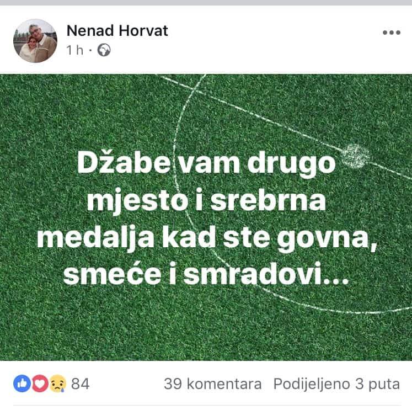Click the 'medalja kad ste govna,' text line
This screenshot has width=412, height=410.
point(206,238)
